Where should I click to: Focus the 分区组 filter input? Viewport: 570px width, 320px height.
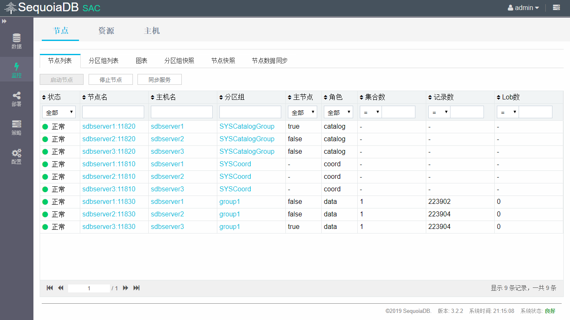pyautogui.click(x=250, y=112)
